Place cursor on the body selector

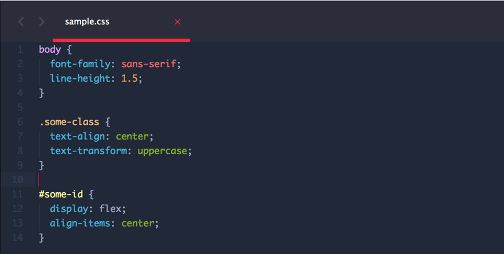[50, 49]
